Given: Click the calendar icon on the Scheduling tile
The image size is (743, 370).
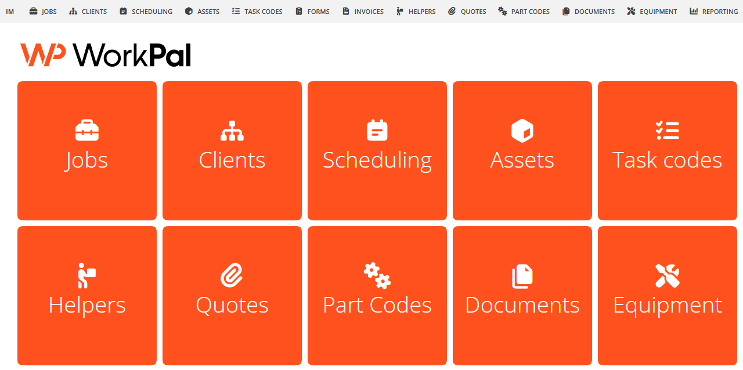Looking at the screenshot, I should [377, 130].
